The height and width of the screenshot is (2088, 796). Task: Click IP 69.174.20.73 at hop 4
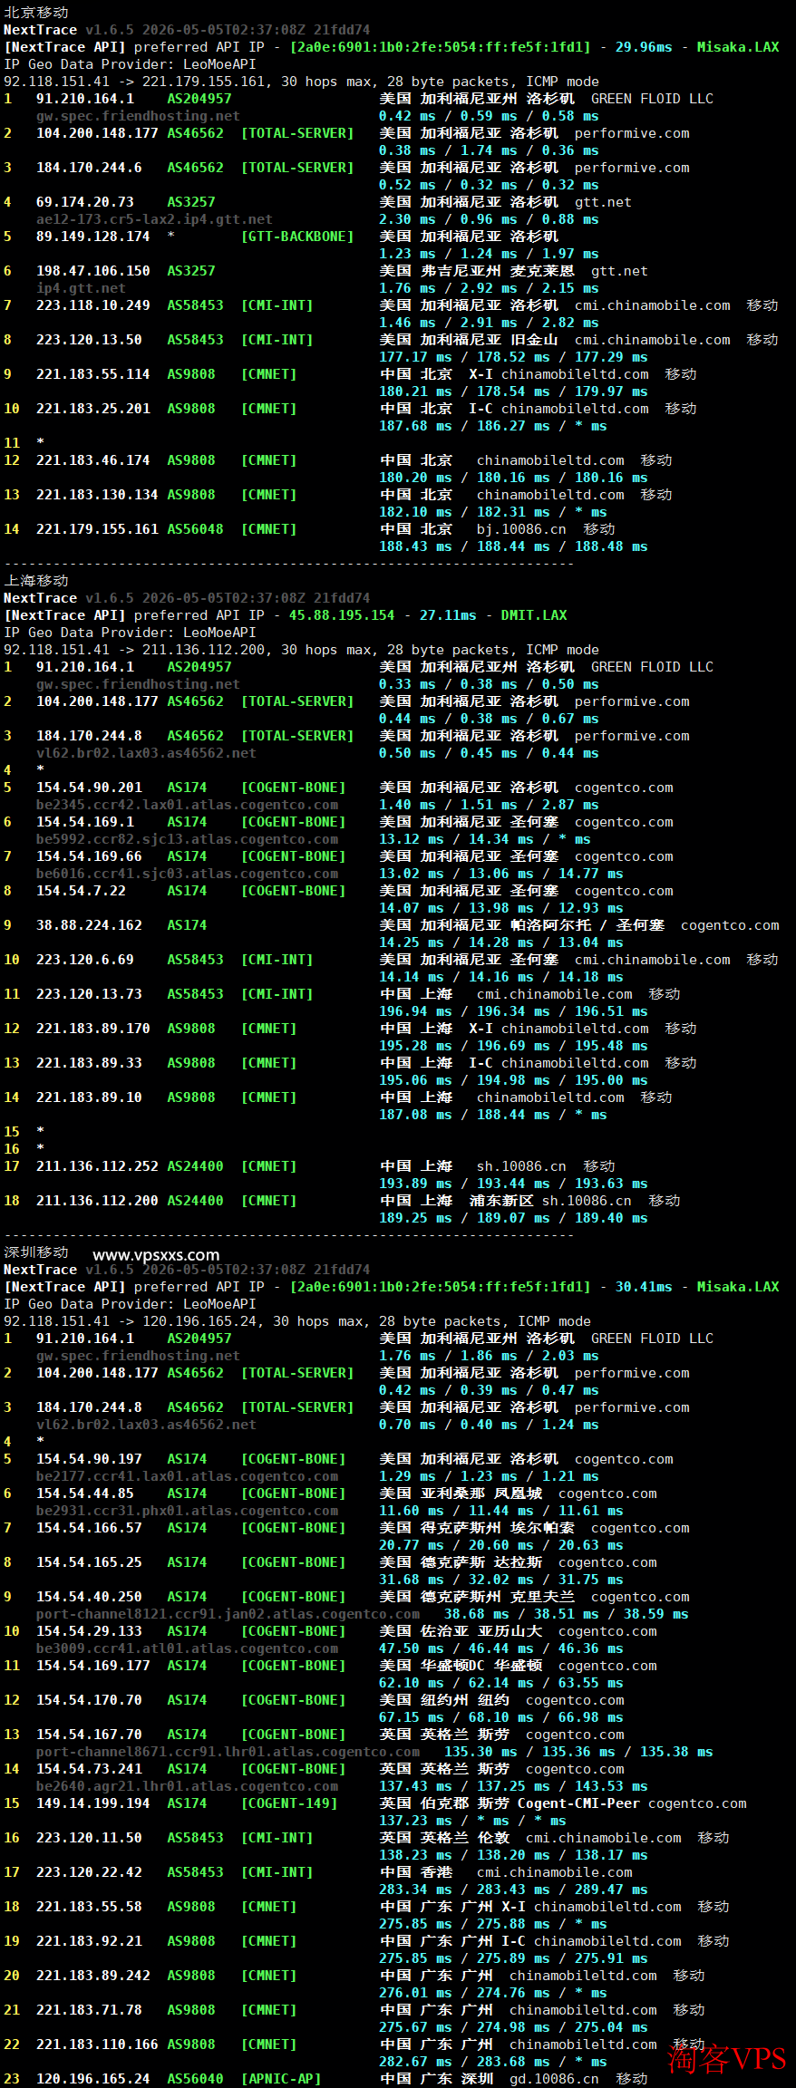pyautogui.click(x=85, y=202)
